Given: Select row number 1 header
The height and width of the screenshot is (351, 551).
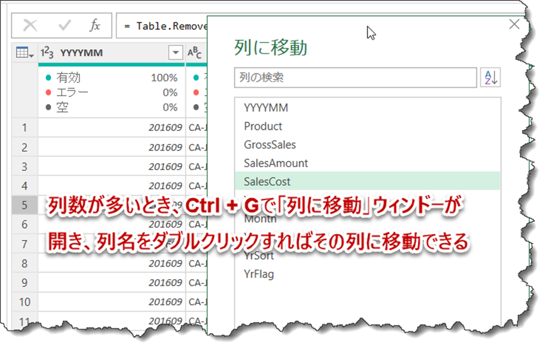Looking at the screenshot, I should 25,127.
